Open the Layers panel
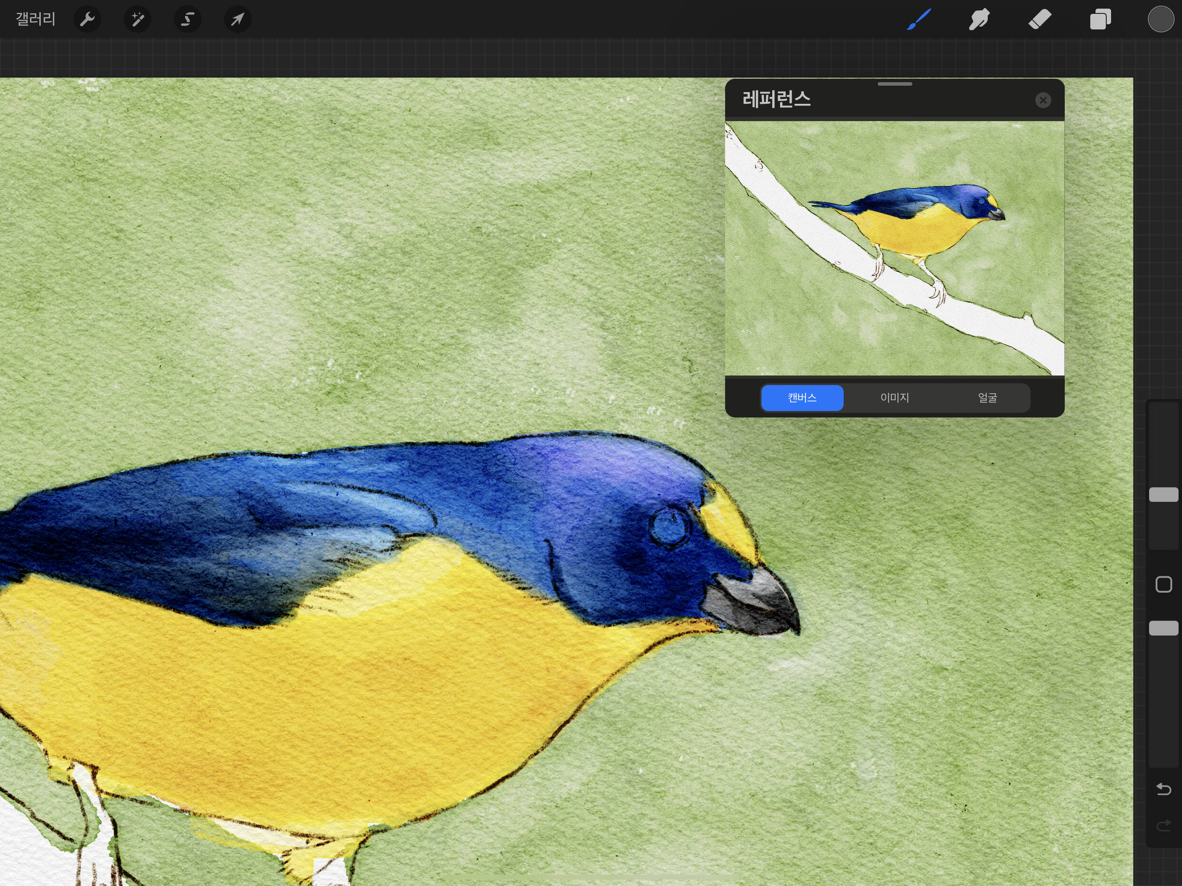1182x886 pixels. coord(1100,19)
